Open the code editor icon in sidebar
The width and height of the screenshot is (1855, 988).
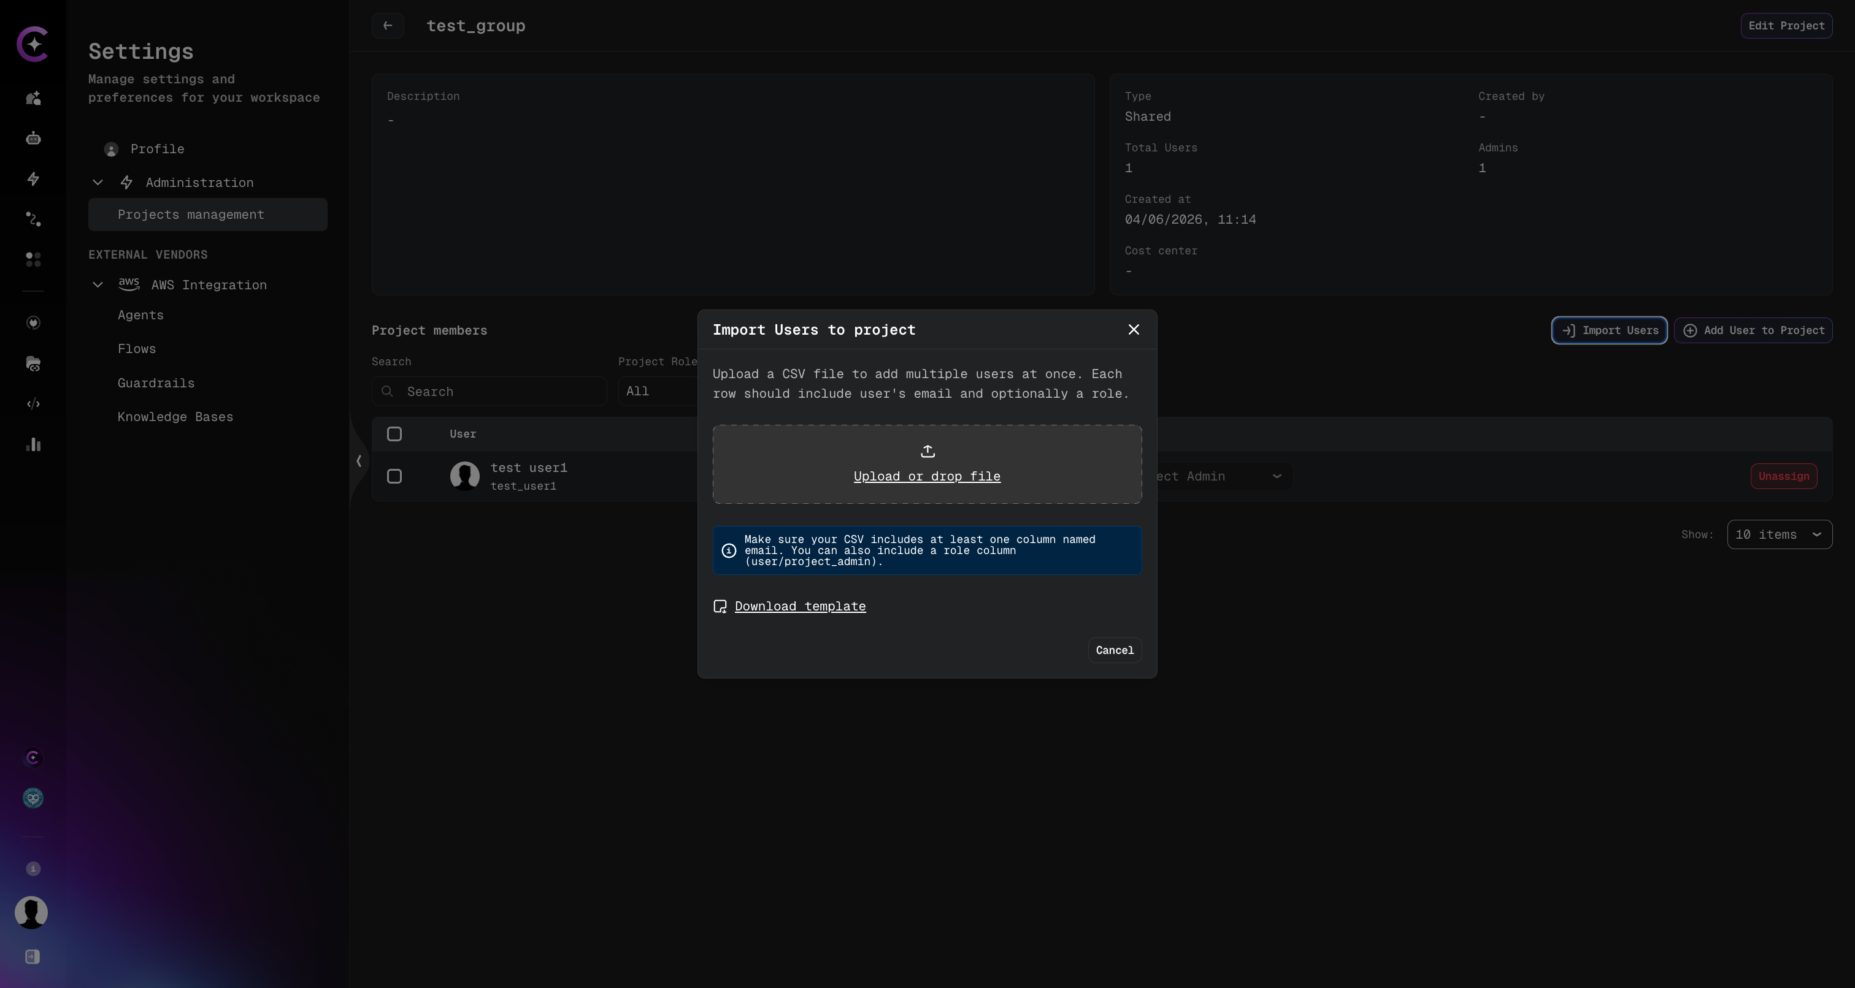point(33,404)
